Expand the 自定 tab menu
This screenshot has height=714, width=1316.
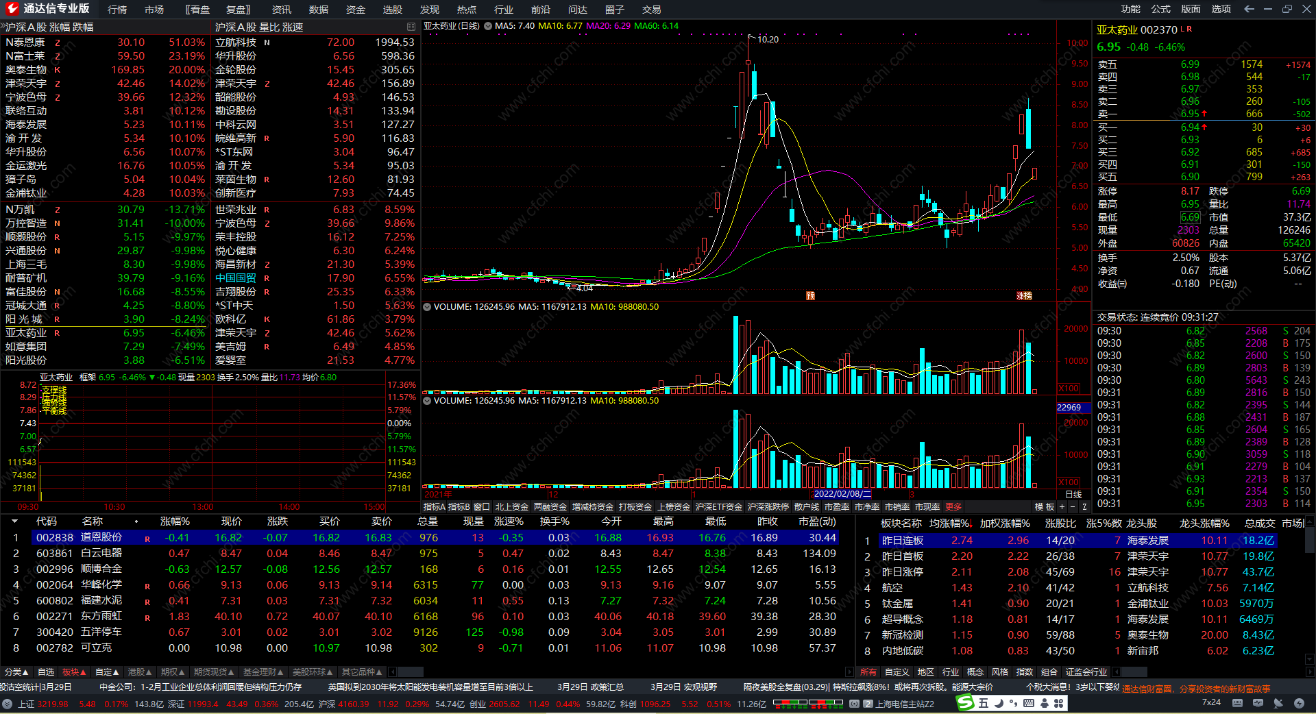pyautogui.click(x=107, y=672)
